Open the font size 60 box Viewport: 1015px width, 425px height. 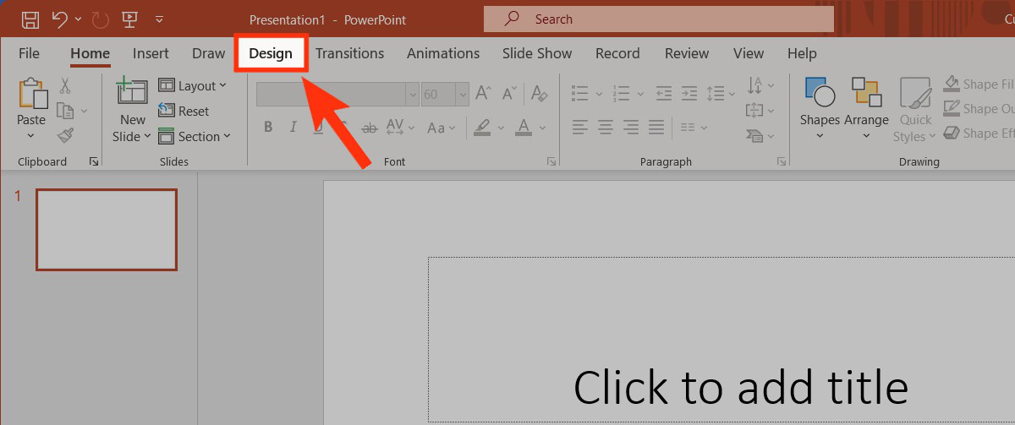pyautogui.click(x=445, y=94)
